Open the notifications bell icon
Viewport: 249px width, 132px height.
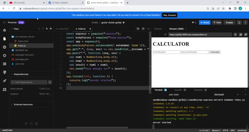coord(239,23)
